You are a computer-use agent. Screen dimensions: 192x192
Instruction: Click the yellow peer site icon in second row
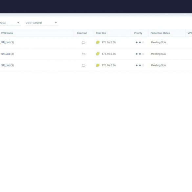tap(98, 54)
